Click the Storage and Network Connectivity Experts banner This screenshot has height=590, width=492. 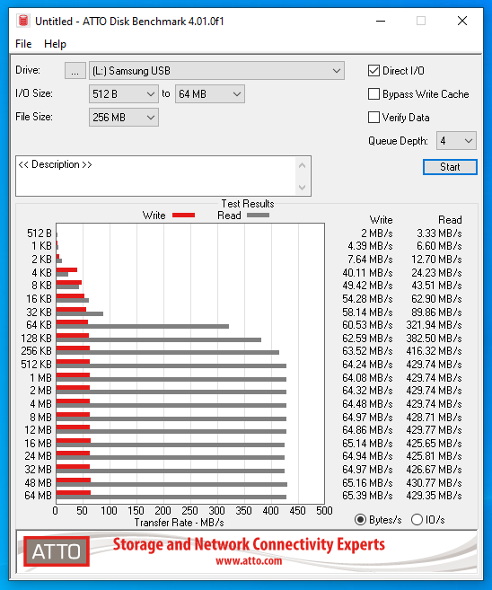point(249,544)
